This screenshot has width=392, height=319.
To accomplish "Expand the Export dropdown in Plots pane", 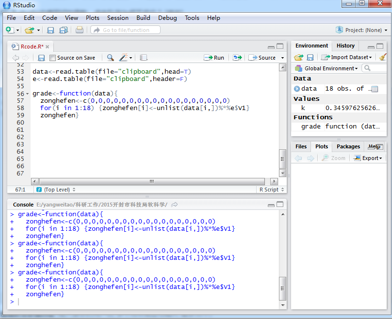I will (x=368, y=158).
